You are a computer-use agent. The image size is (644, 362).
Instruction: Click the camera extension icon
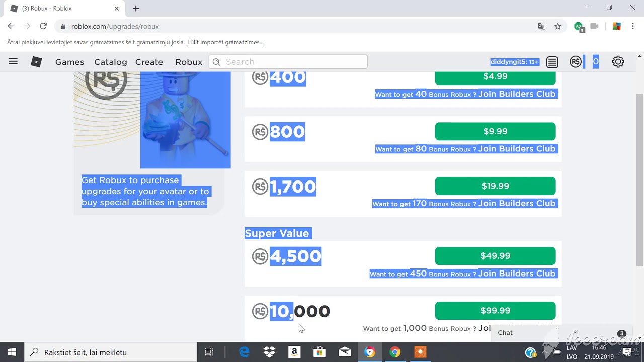tap(594, 26)
